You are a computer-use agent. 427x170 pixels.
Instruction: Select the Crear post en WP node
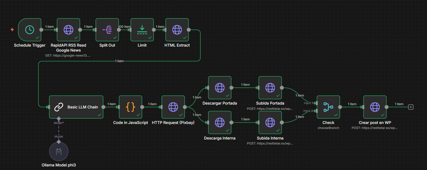375,107
